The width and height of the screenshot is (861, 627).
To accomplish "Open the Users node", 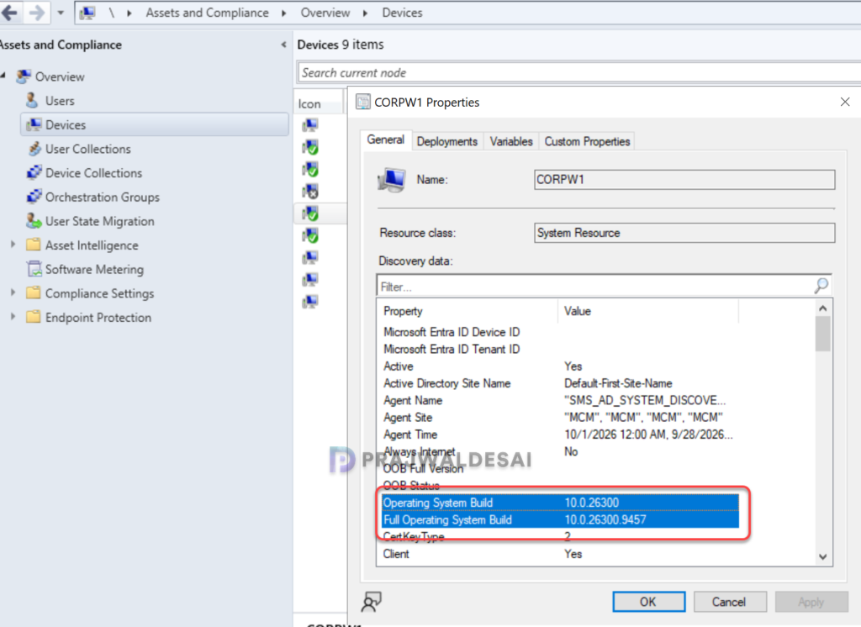I will (x=60, y=101).
